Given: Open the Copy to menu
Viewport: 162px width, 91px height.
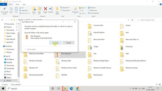Looking at the screenshot, I should pos(39,11).
